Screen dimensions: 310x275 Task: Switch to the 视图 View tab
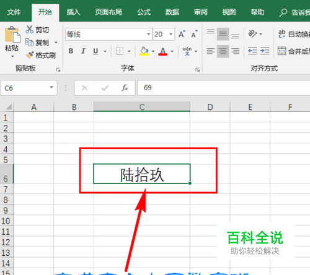229,12
